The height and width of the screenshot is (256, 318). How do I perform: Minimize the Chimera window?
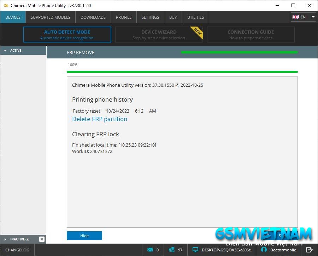click(x=277, y=5)
